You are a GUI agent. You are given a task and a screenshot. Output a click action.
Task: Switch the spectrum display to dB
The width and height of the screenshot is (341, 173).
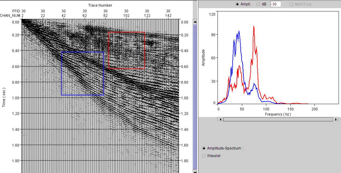pyautogui.click(x=259, y=4)
